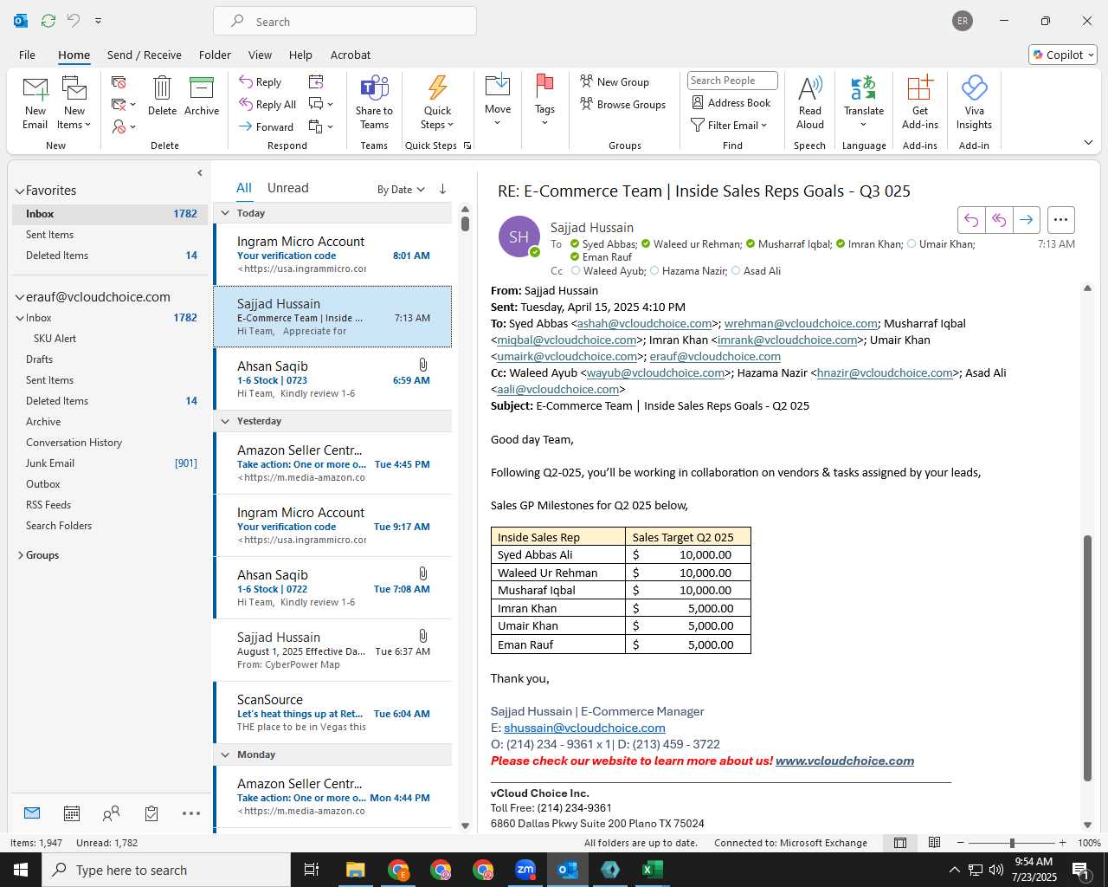
Task: Reverse sort order with the down arrow
Action: [442, 189]
